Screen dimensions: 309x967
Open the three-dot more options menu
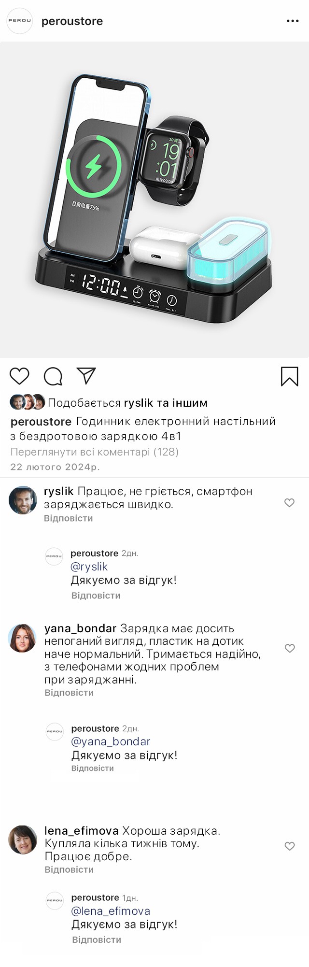[x=293, y=21]
